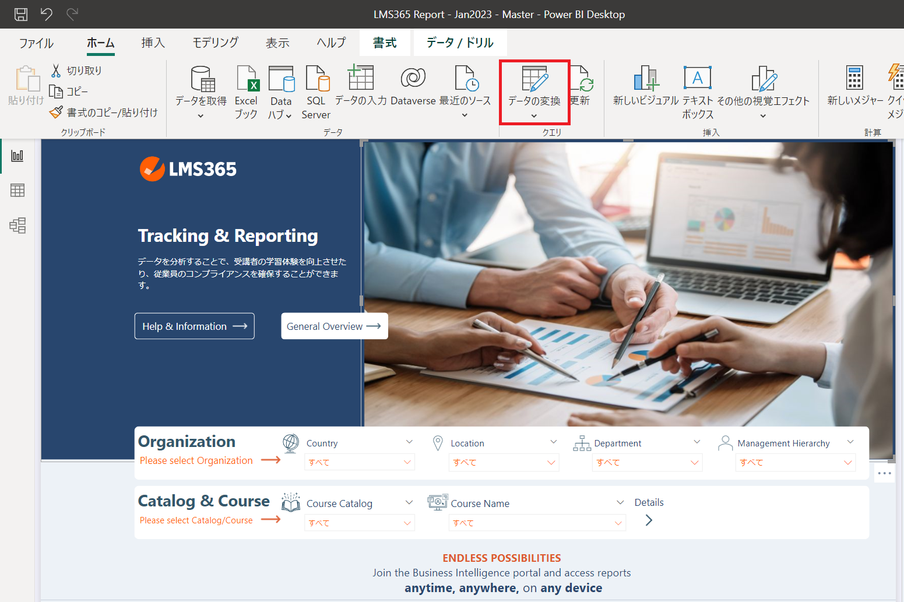904x602 pixels.
Task: Open the ヘルプ tab
Action: [331, 43]
